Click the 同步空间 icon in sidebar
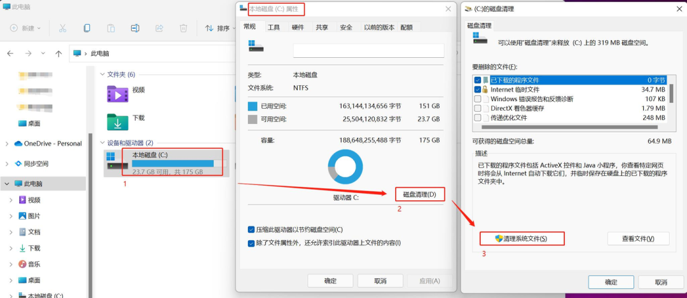Screen dimensions: 687x298 coord(18,164)
